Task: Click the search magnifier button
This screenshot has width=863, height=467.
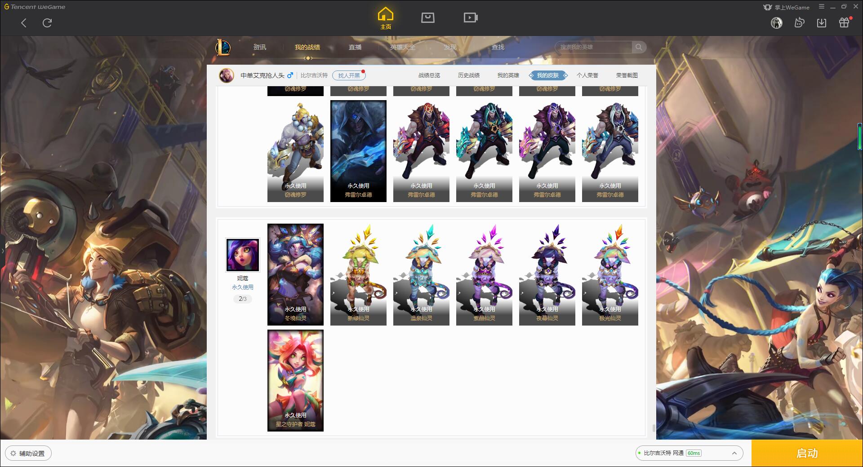Action: 639,47
